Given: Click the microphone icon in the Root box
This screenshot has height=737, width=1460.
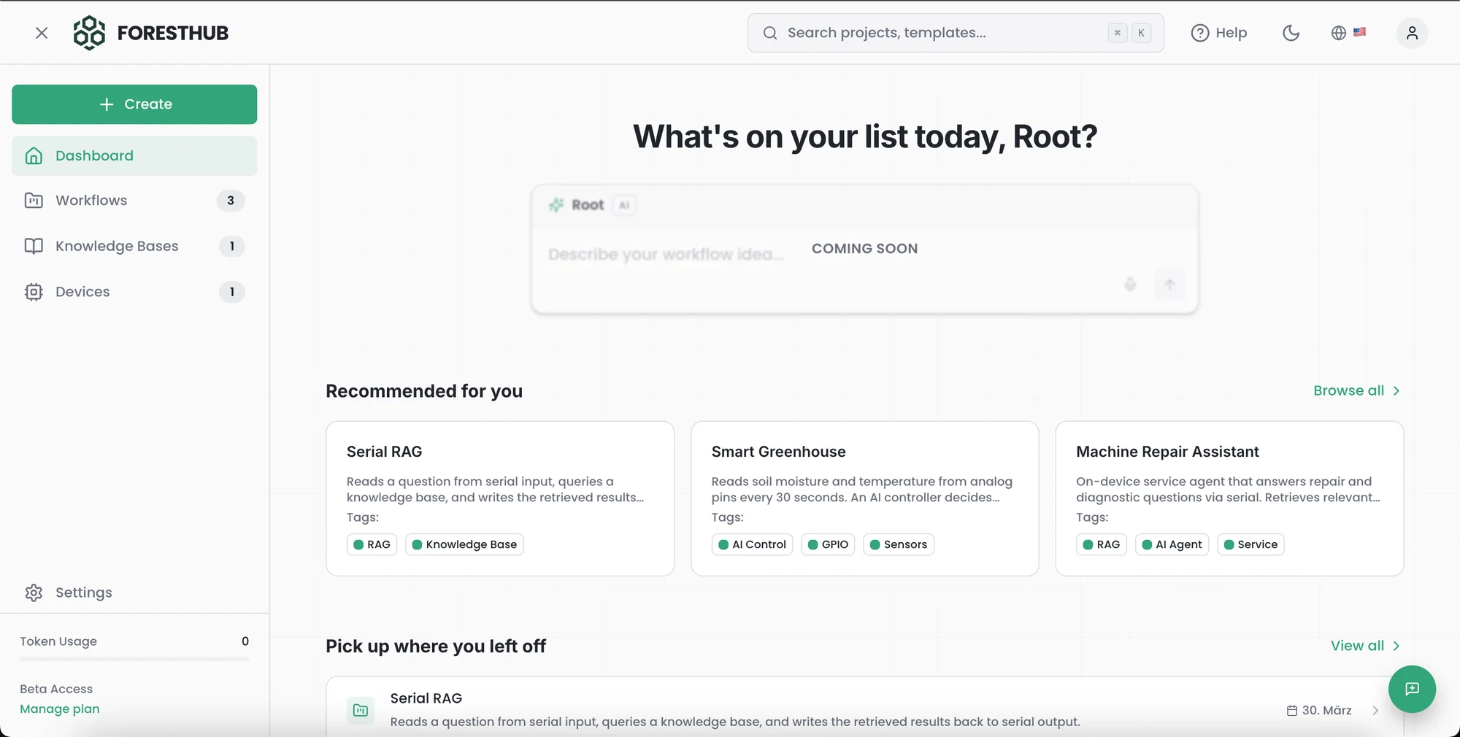Looking at the screenshot, I should click(x=1130, y=285).
